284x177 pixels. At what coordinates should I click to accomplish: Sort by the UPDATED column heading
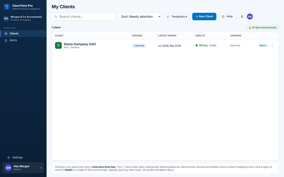(236, 36)
